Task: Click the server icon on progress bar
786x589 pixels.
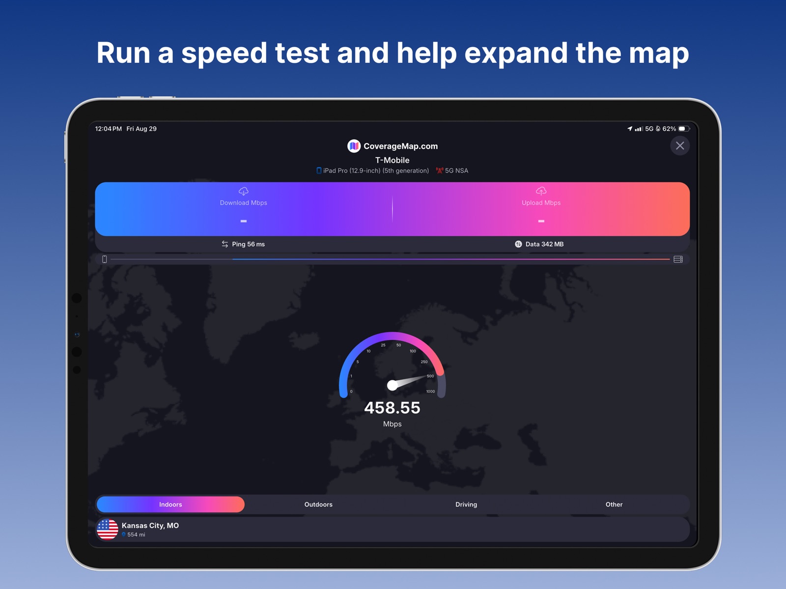Action: coord(678,259)
